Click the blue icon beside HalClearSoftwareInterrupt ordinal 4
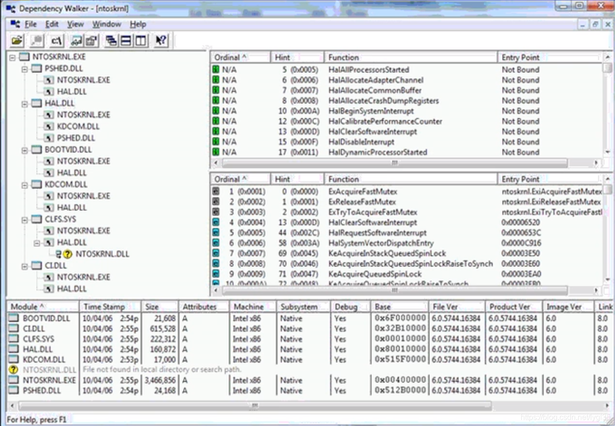The image size is (615, 426). point(216,223)
